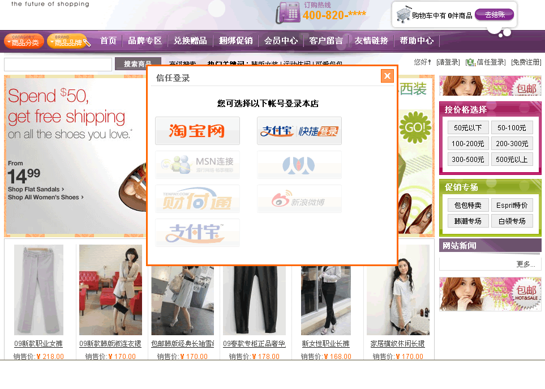Focus the product search input field
The height and width of the screenshot is (389, 545).
click(x=58, y=65)
